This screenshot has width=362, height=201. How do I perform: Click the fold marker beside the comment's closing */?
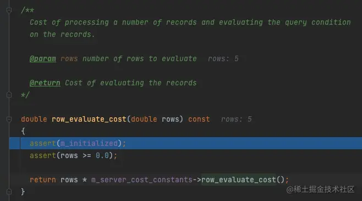(9, 95)
